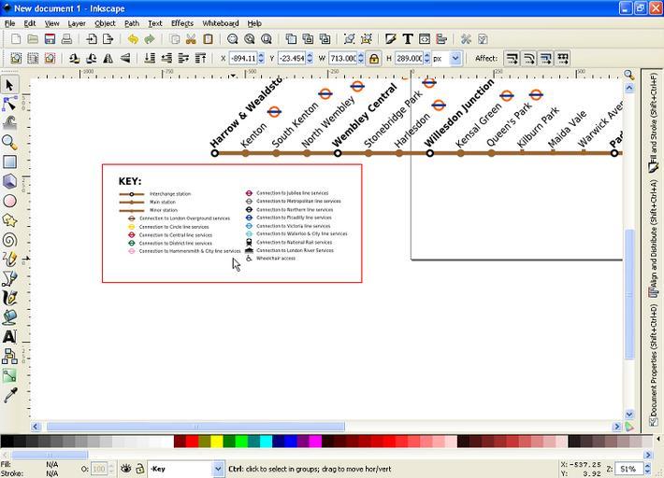Increase the X position spinner

261,55
